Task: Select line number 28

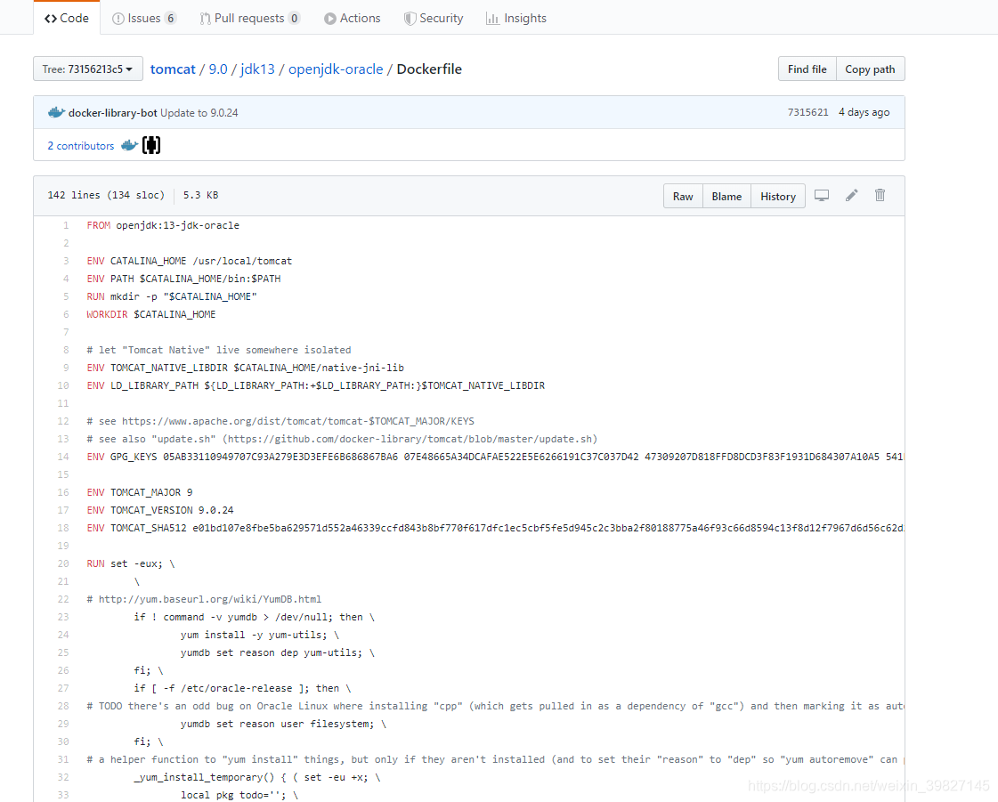Action: (63, 707)
